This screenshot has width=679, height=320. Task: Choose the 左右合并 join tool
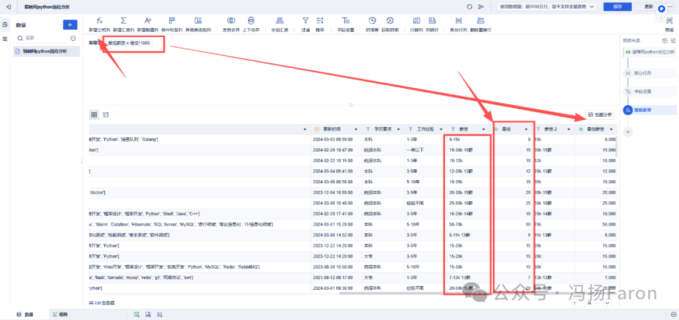pyautogui.click(x=231, y=24)
